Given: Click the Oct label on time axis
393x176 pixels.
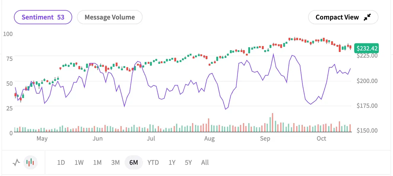Looking at the screenshot, I should [321, 138].
